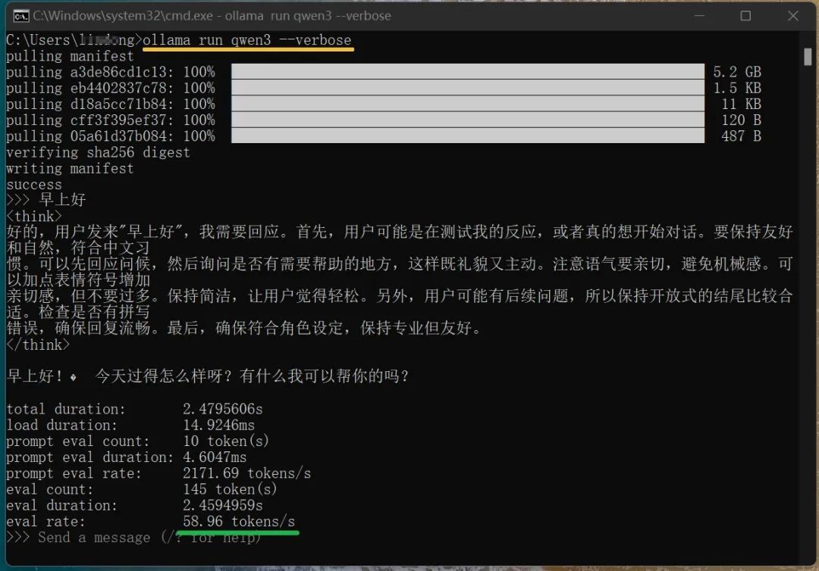The width and height of the screenshot is (819, 571).
Task: Click the 'success' line
Action: [x=34, y=185]
